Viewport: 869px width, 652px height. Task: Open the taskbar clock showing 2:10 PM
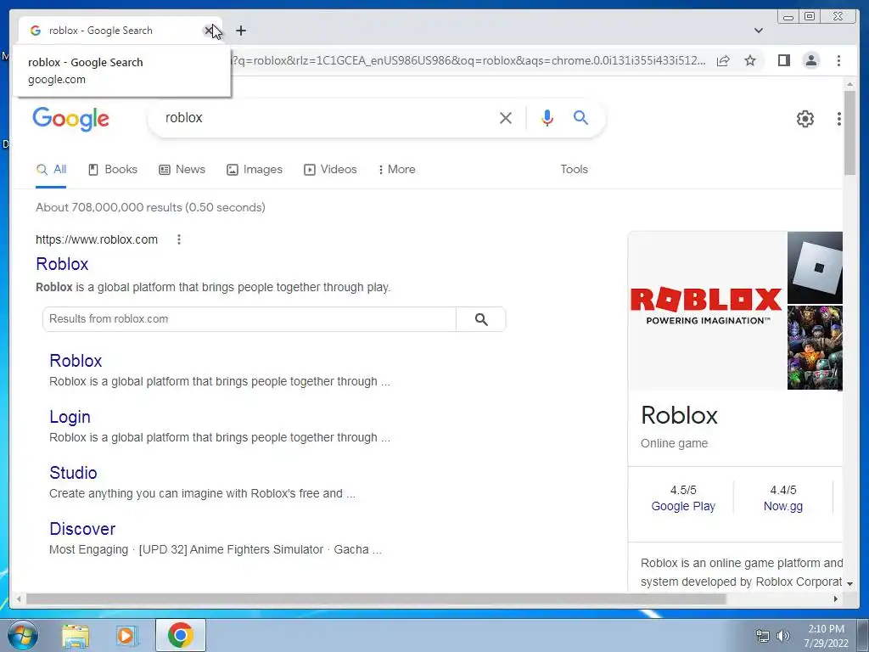(x=826, y=636)
